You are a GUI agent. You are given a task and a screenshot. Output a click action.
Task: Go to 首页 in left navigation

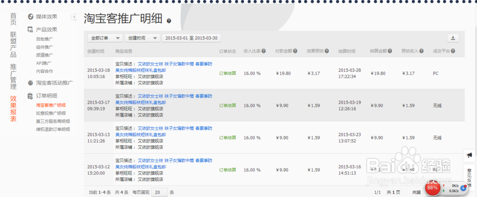pyautogui.click(x=13, y=19)
